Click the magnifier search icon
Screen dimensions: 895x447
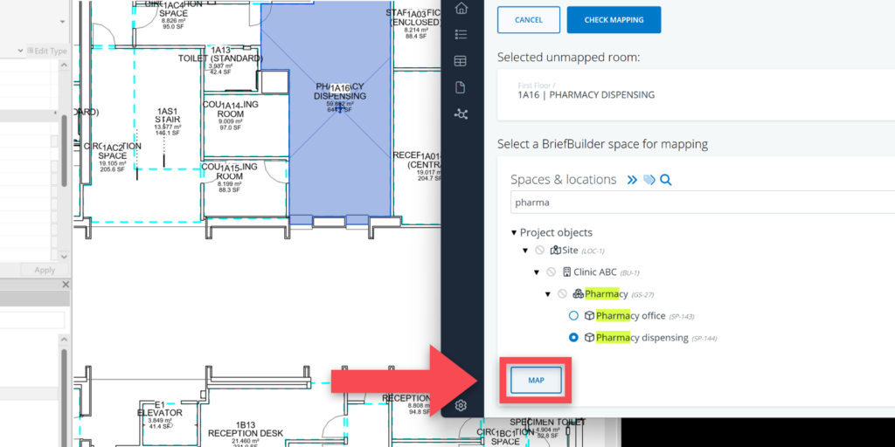click(665, 180)
